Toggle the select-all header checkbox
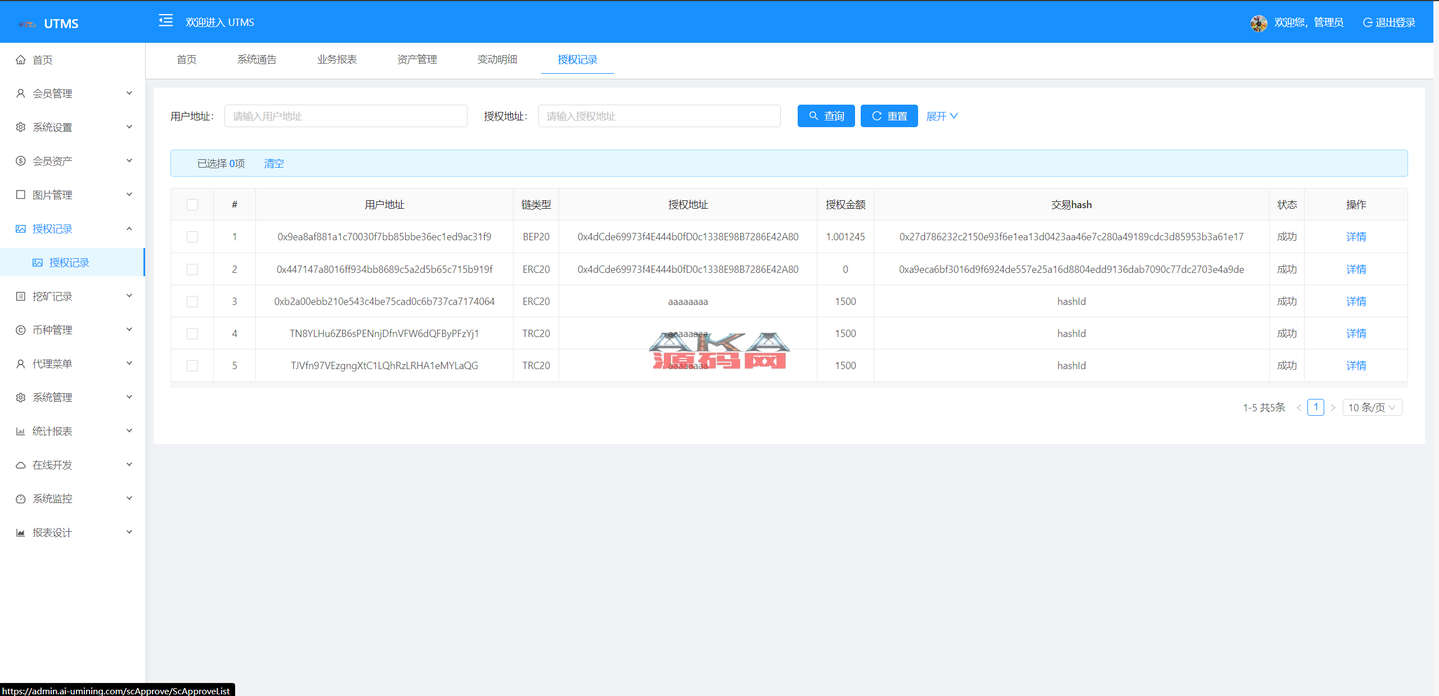This screenshot has width=1439, height=696. 192,205
